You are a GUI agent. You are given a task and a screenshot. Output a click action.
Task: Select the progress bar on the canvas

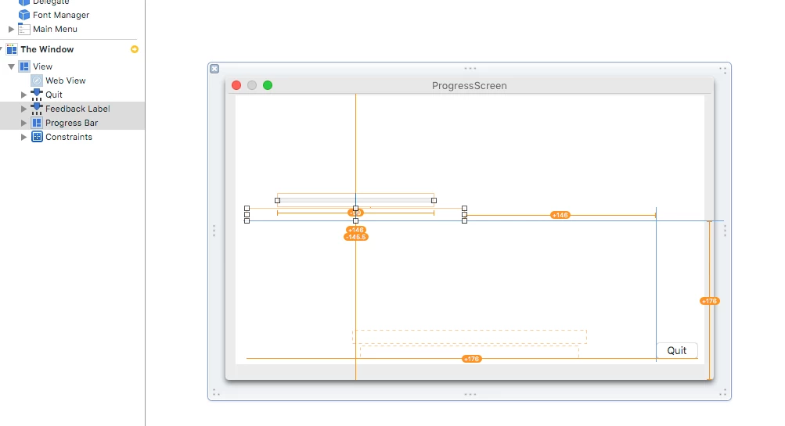click(x=355, y=201)
